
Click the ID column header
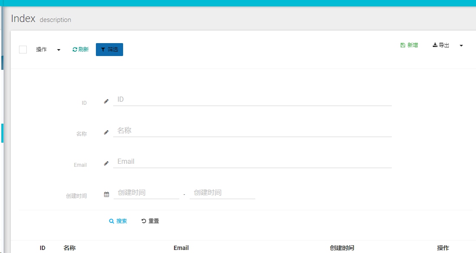click(x=42, y=248)
